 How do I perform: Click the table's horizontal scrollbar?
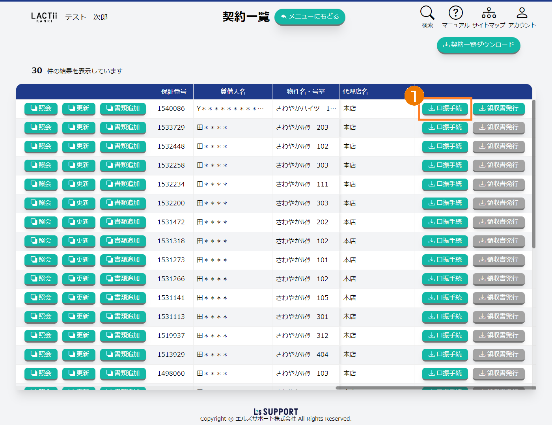(x=434, y=388)
